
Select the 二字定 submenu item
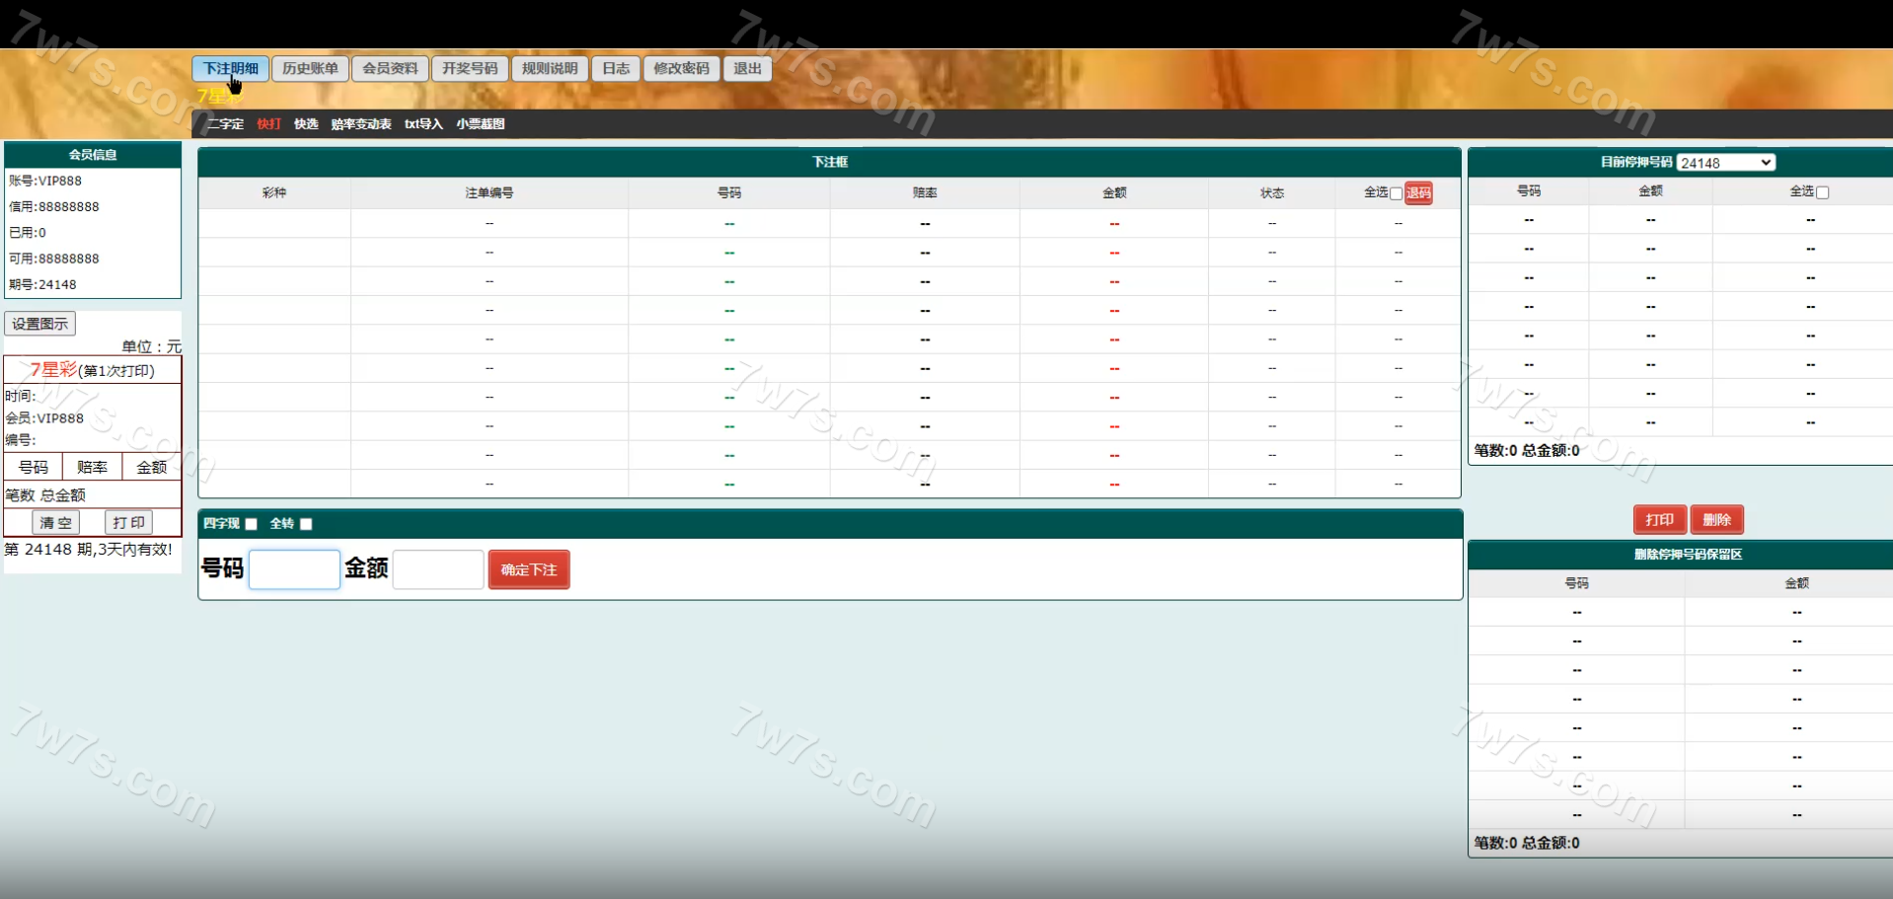[225, 123]
